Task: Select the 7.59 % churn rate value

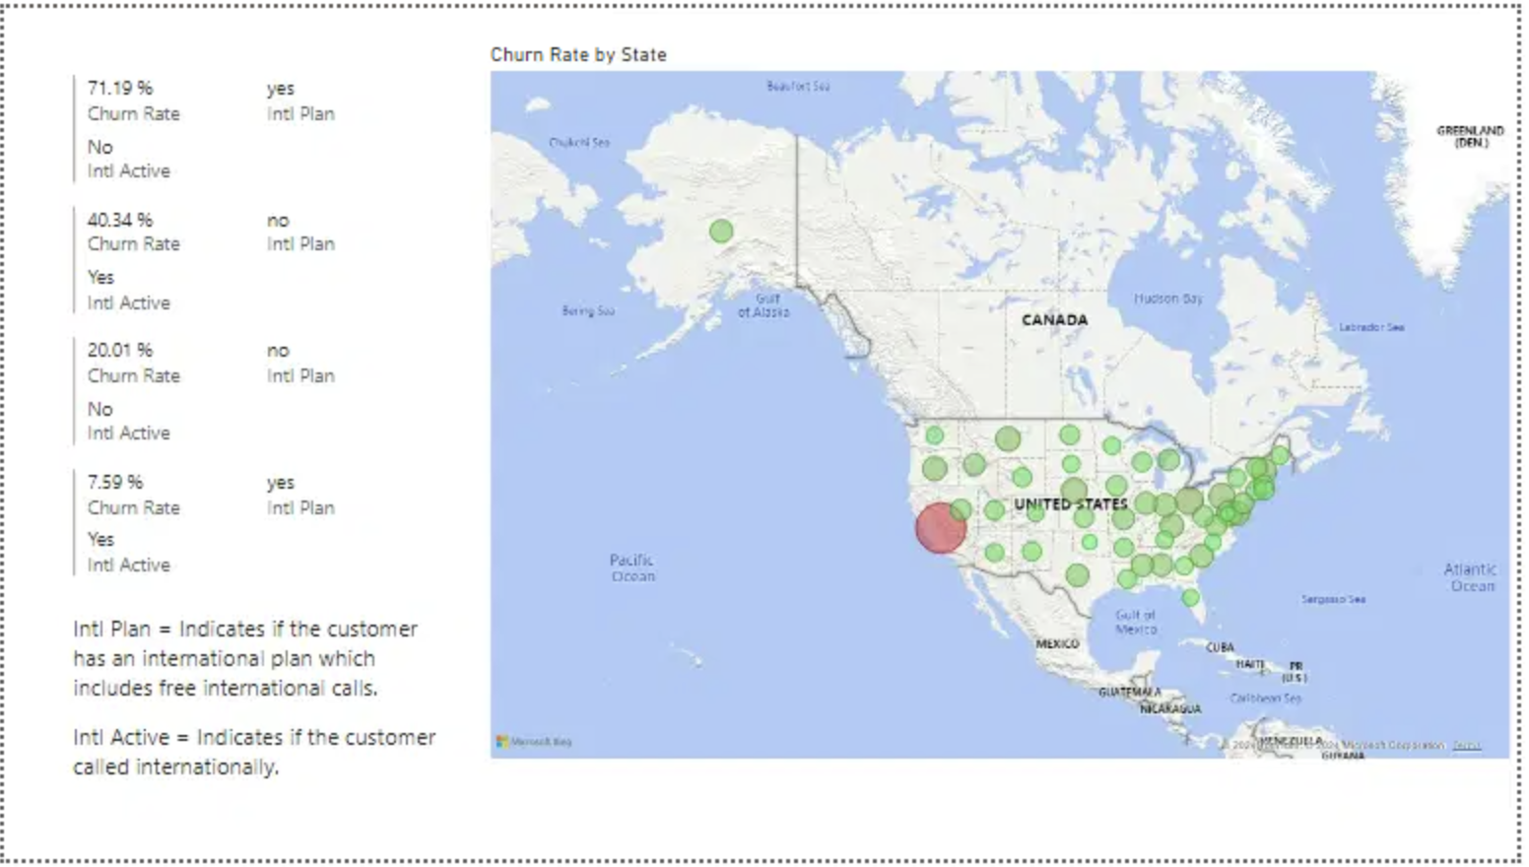Action: click(115, 482)
